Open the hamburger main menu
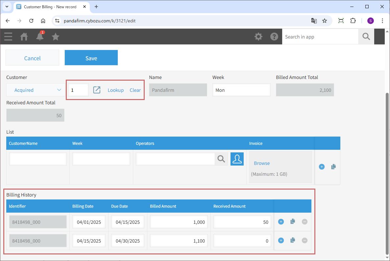Image resolution: width=390 pixels, height=261 pixels. [x=8, y=37]
